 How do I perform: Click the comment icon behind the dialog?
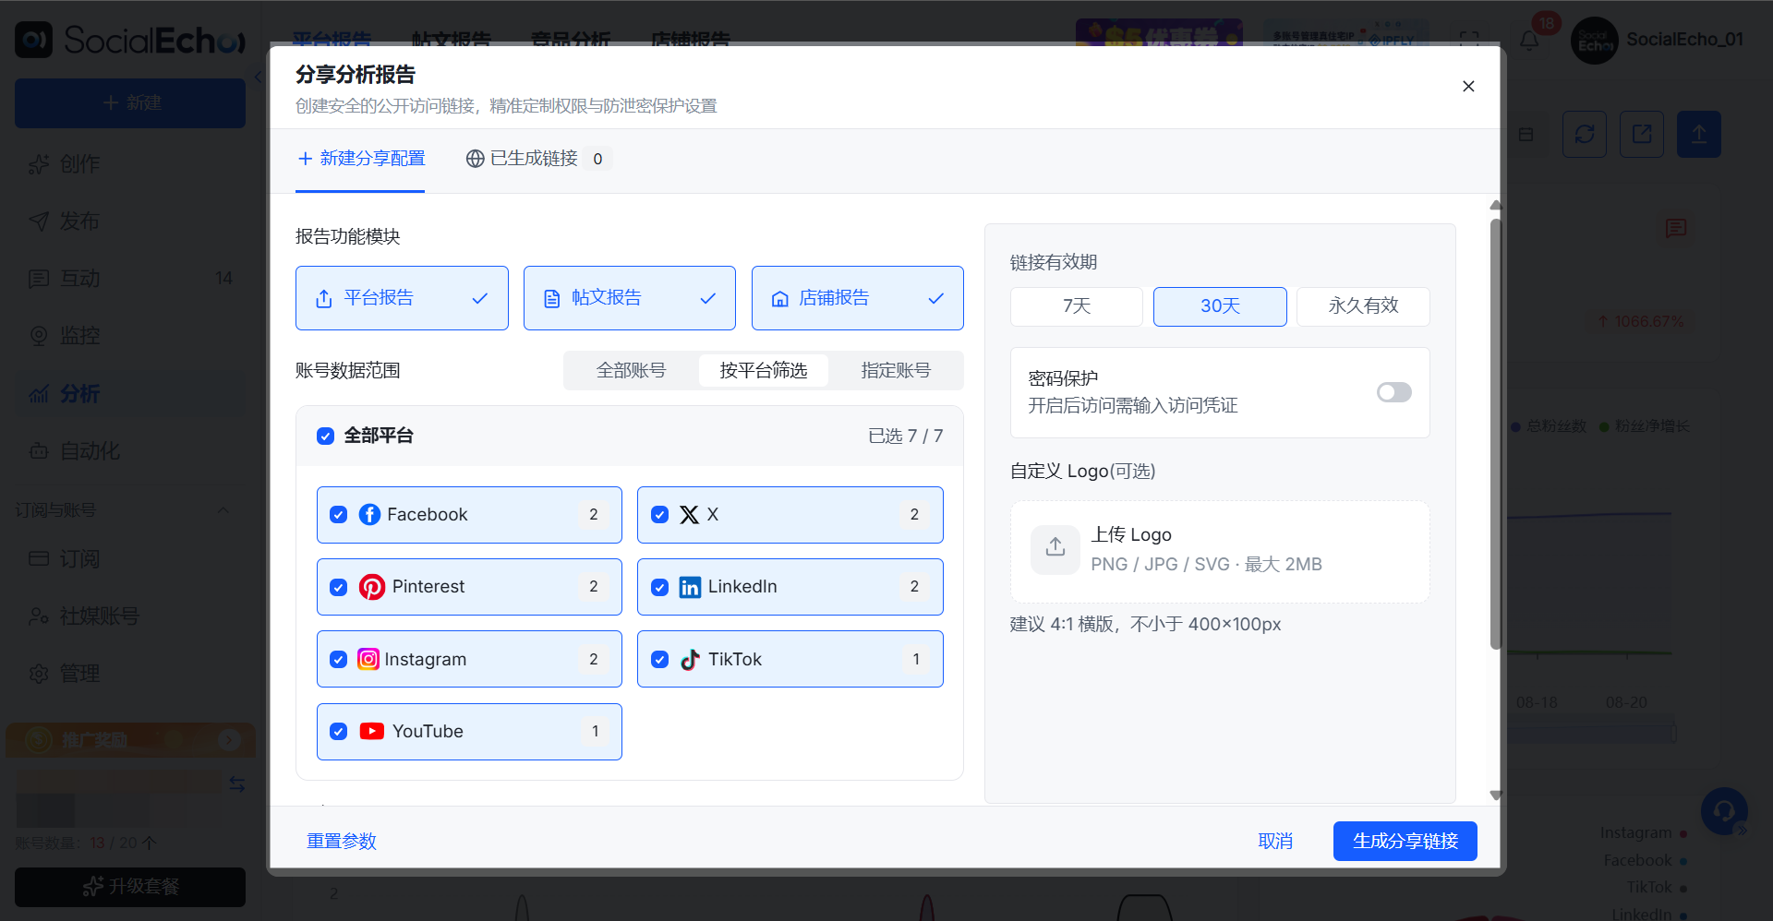tap(1676, 228)
